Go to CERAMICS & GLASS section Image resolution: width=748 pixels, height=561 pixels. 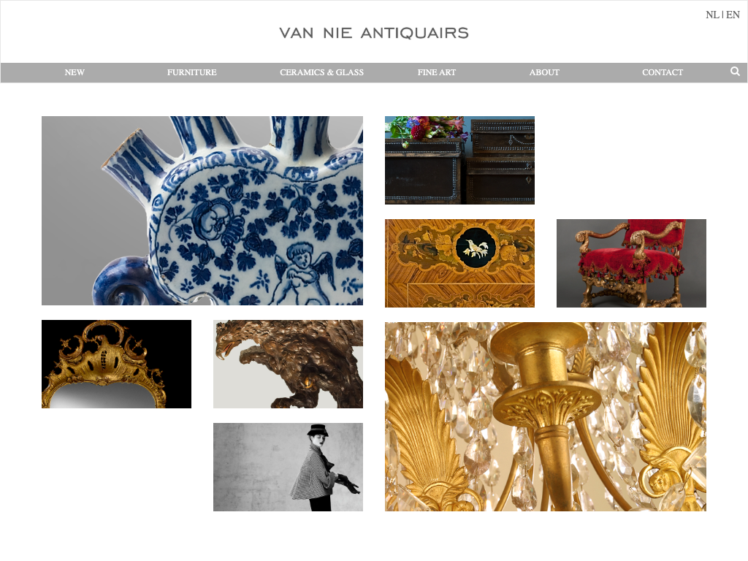(x=321, y=72)
